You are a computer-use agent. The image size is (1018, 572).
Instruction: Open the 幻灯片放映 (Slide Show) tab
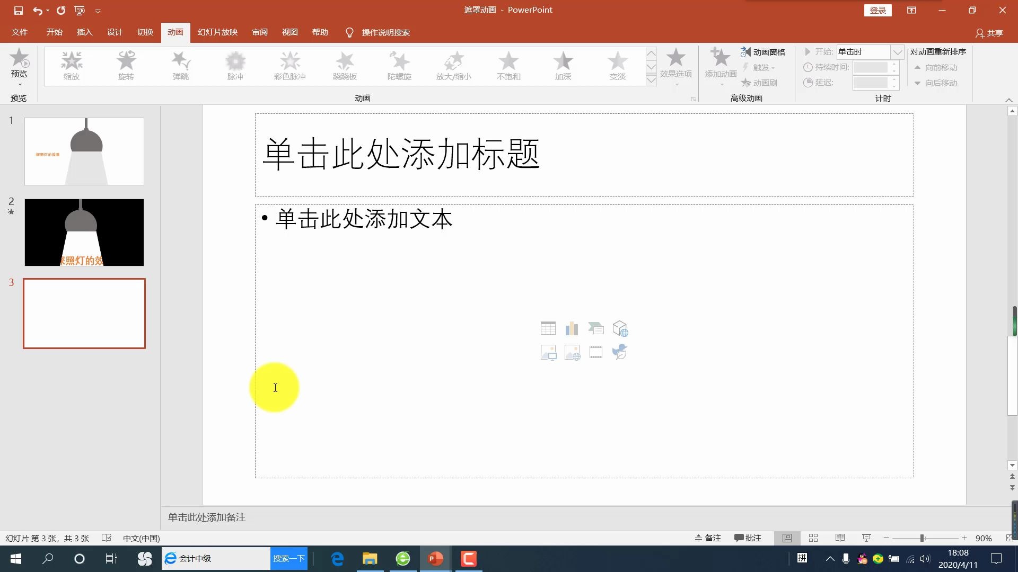point(217,32)
